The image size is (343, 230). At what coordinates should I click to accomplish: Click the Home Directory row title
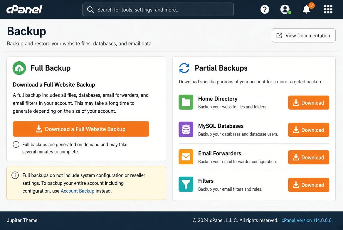[218, 99]
